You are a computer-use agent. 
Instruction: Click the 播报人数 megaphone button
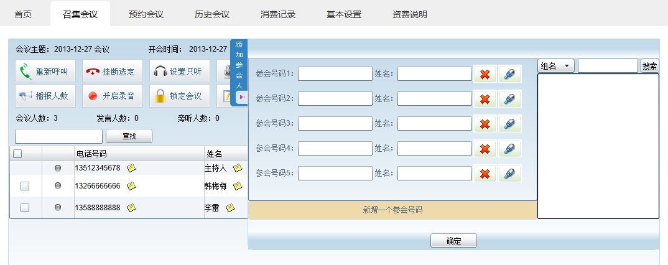45,96
